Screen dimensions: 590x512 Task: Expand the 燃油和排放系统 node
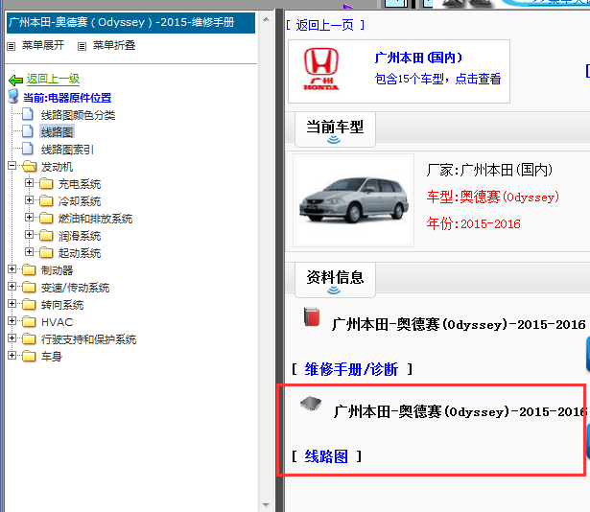29,217
